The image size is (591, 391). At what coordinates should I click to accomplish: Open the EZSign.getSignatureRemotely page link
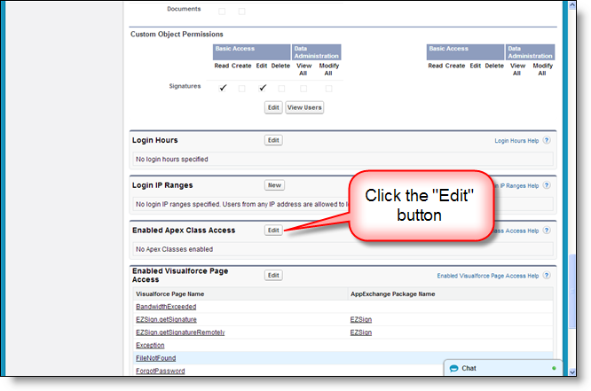pyautogui.click(x=180, y=332)
